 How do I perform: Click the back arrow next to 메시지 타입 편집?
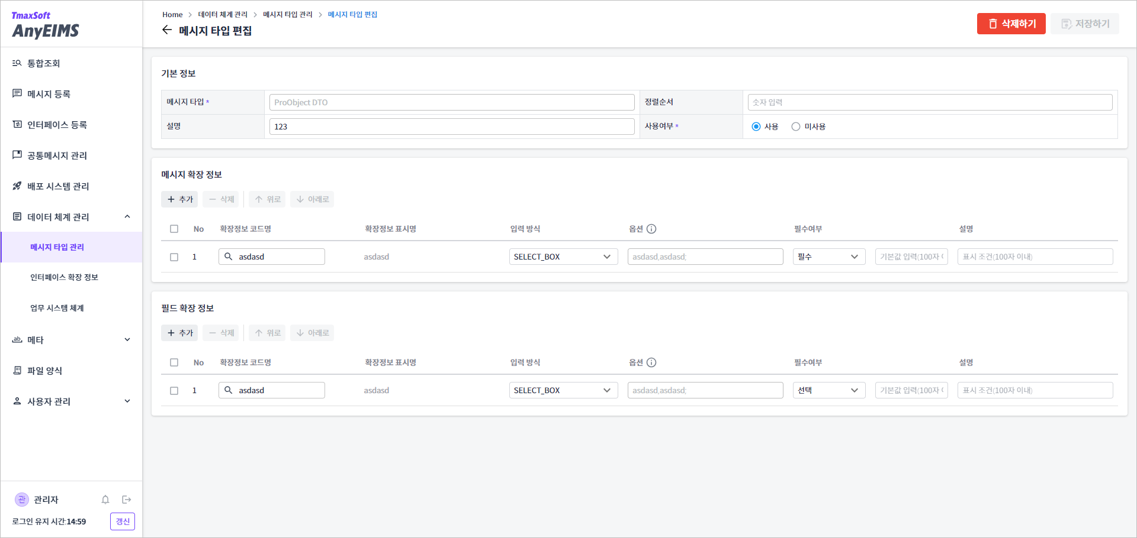pos(167,30)
